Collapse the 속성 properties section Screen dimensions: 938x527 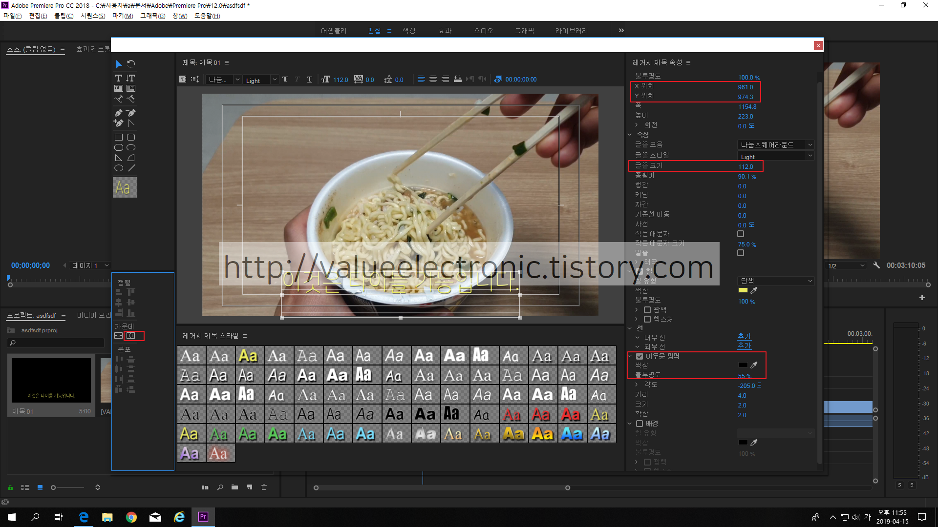tap(630, 135)
